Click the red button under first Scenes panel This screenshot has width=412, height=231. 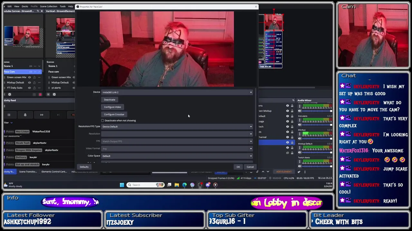[x=40, y=94]
